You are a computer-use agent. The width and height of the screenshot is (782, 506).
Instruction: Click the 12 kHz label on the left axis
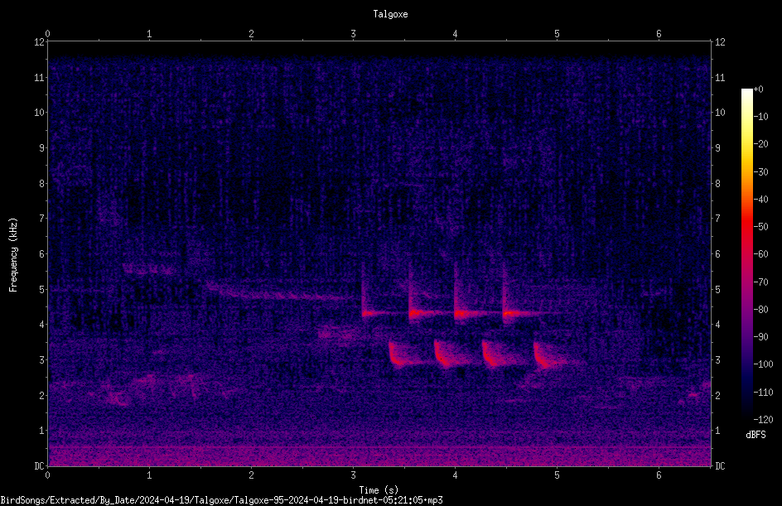coord(40,42)
